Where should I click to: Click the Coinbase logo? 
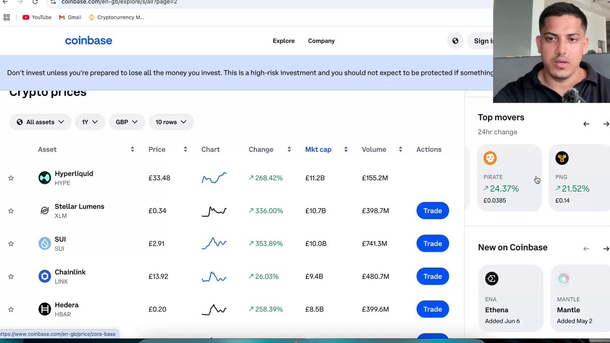(88, 41)
